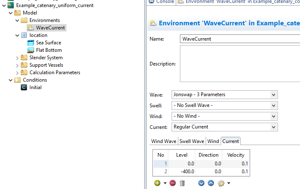Open the Initial condition item
The height and width of the screenshot is (189, 300).
35,87
